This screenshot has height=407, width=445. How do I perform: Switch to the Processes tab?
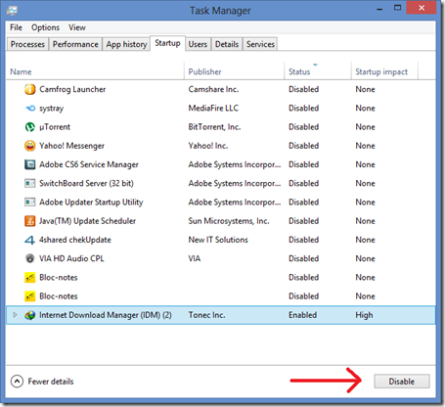[x=27, y=44]
